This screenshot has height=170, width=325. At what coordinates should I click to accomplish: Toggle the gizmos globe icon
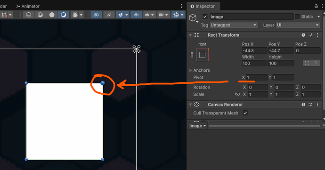click(176, 15)
